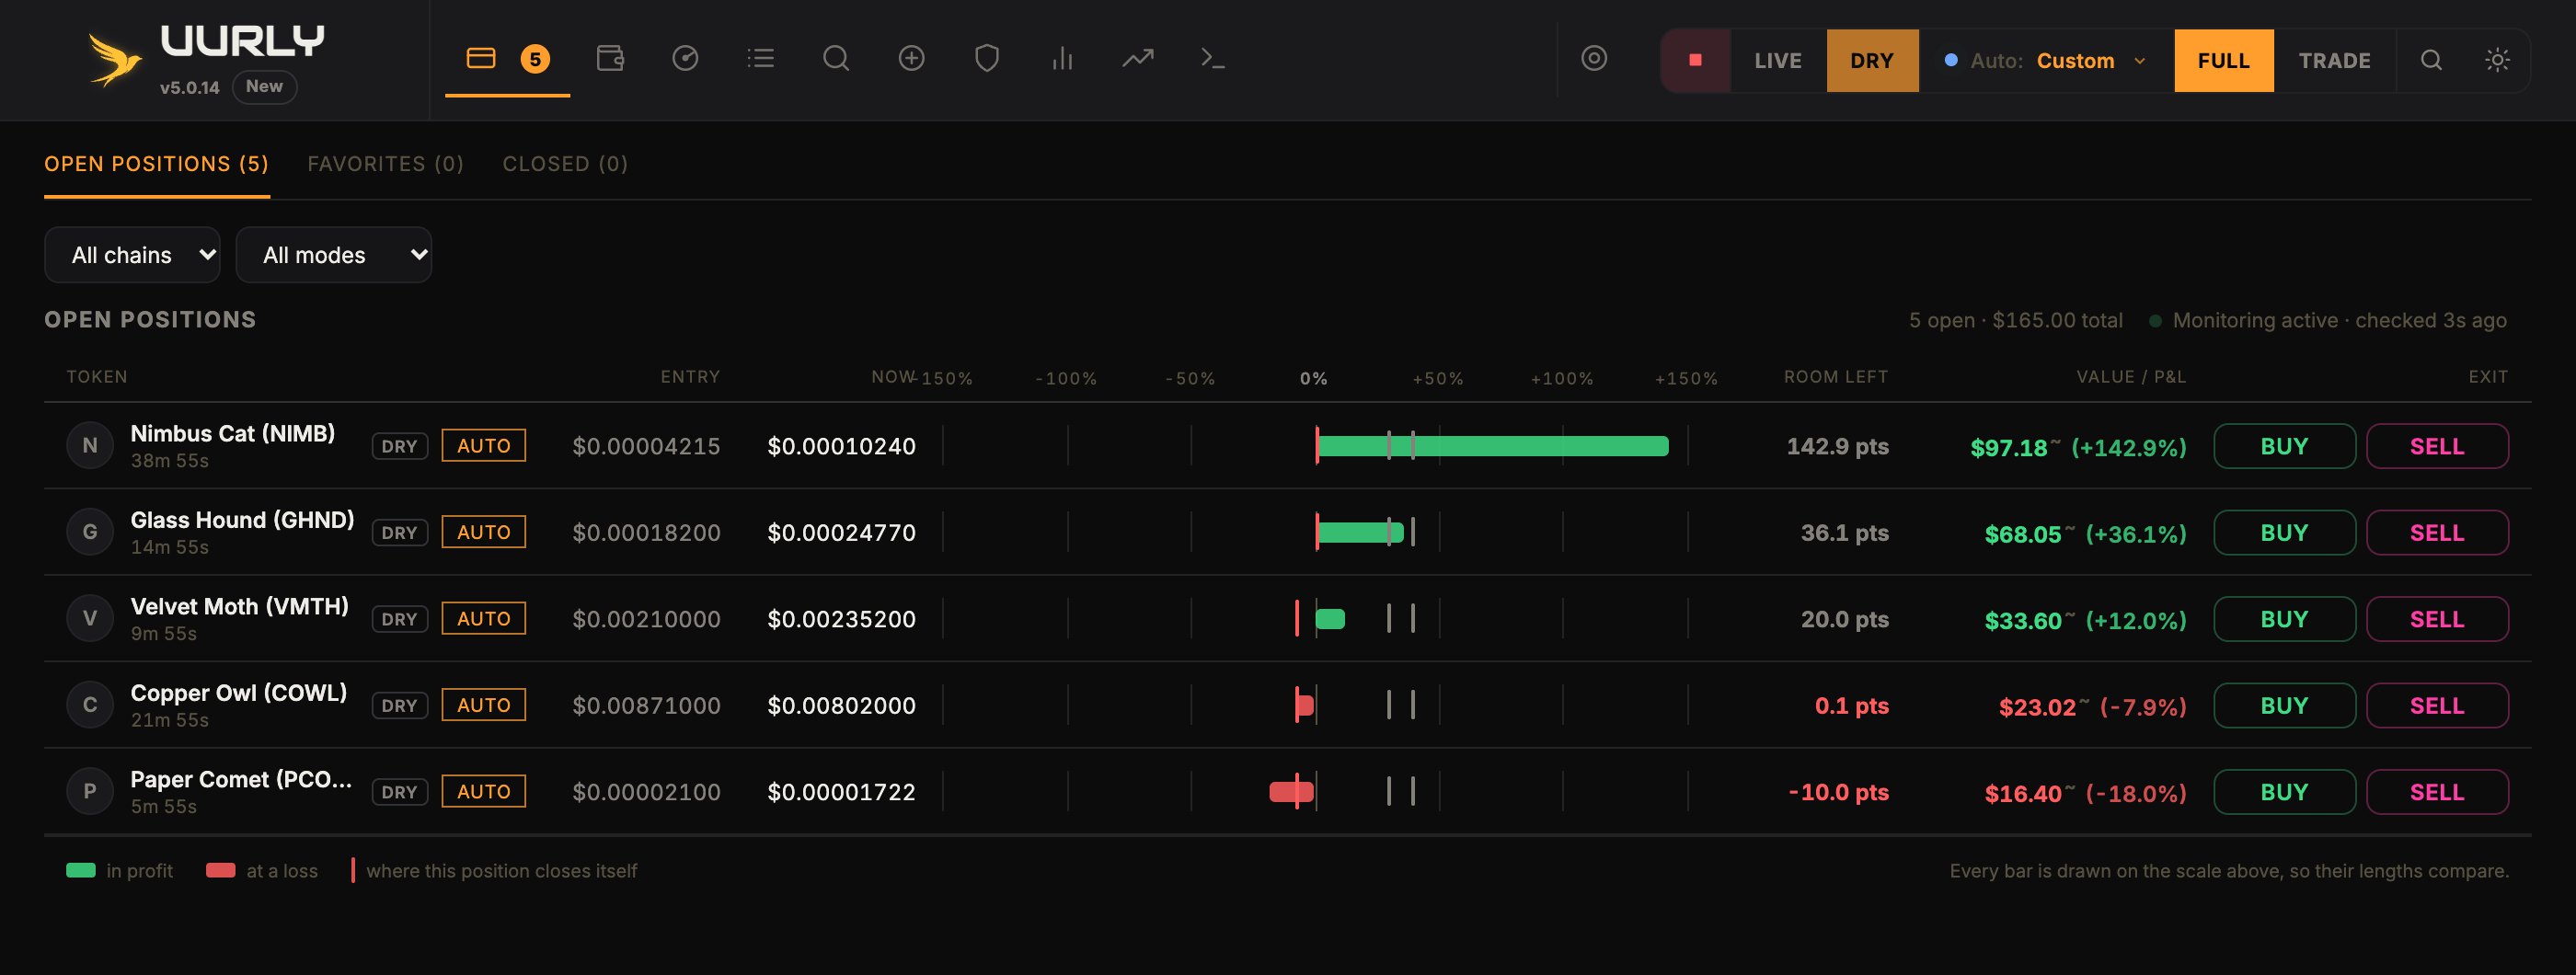Open the list view icon

tap(761, 59)
